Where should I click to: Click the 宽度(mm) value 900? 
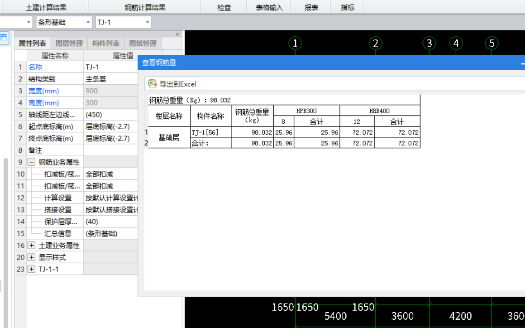click(x=111, y=91)
